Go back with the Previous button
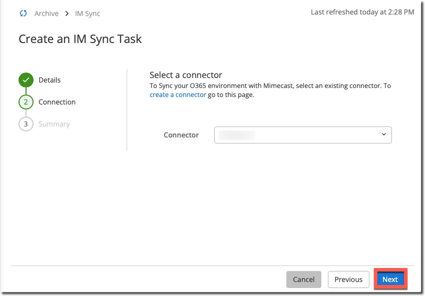The height and width of the screenshot is (296, 425). [348, 279]
